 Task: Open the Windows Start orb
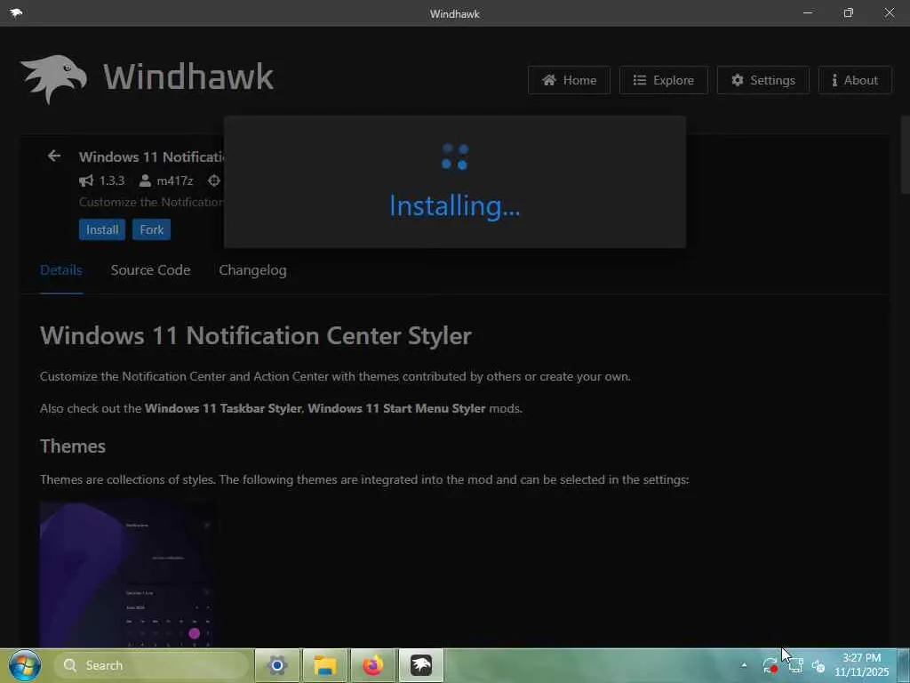[24, 665]
